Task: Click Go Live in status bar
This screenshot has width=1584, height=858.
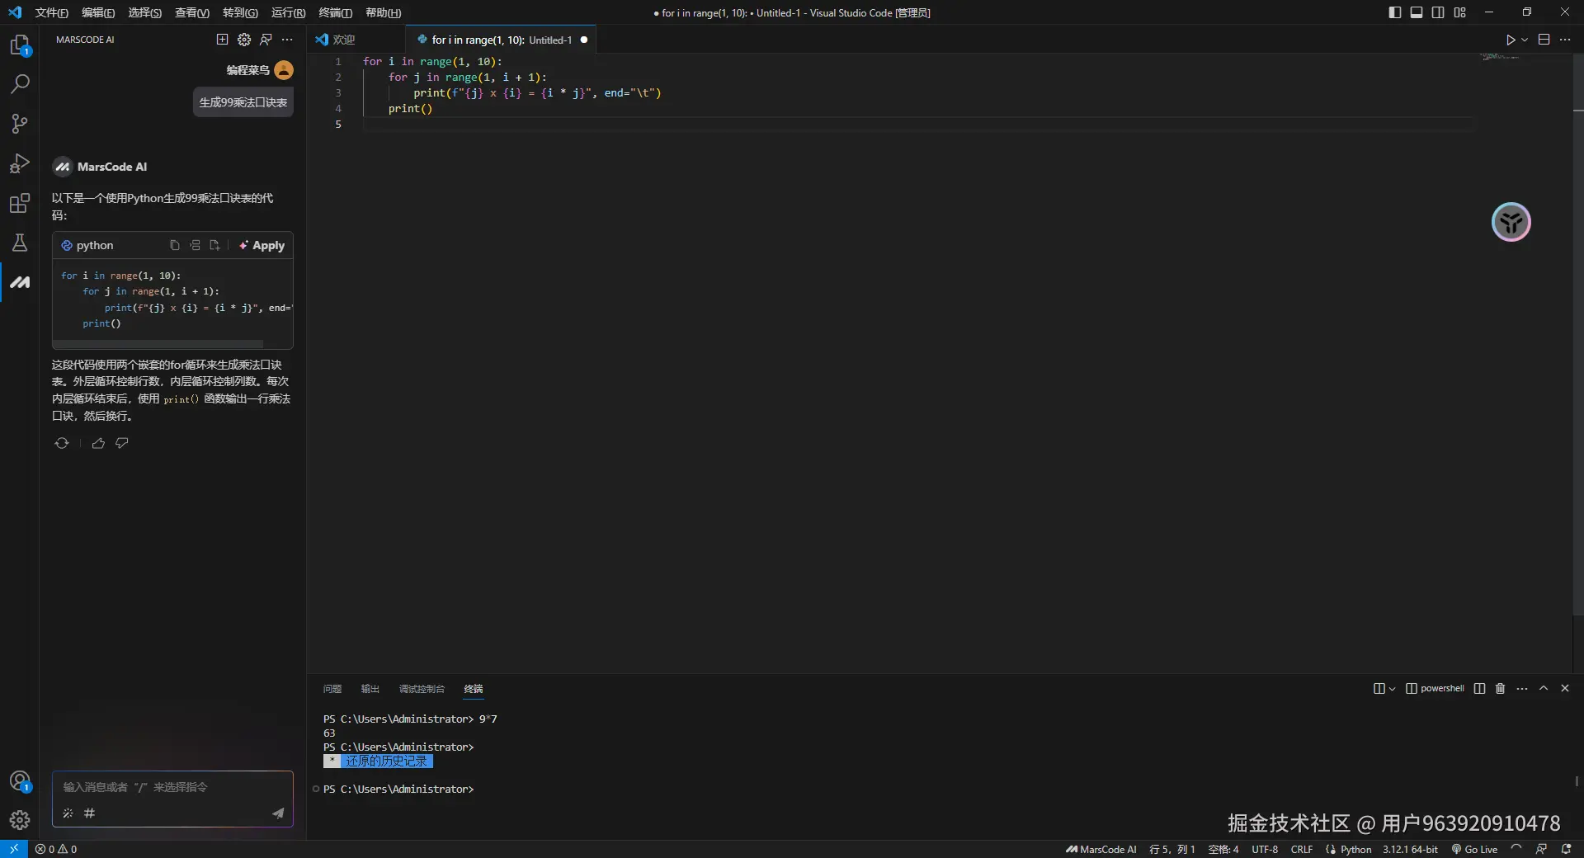Action: pyautogui.click(x=1474, y=849)
